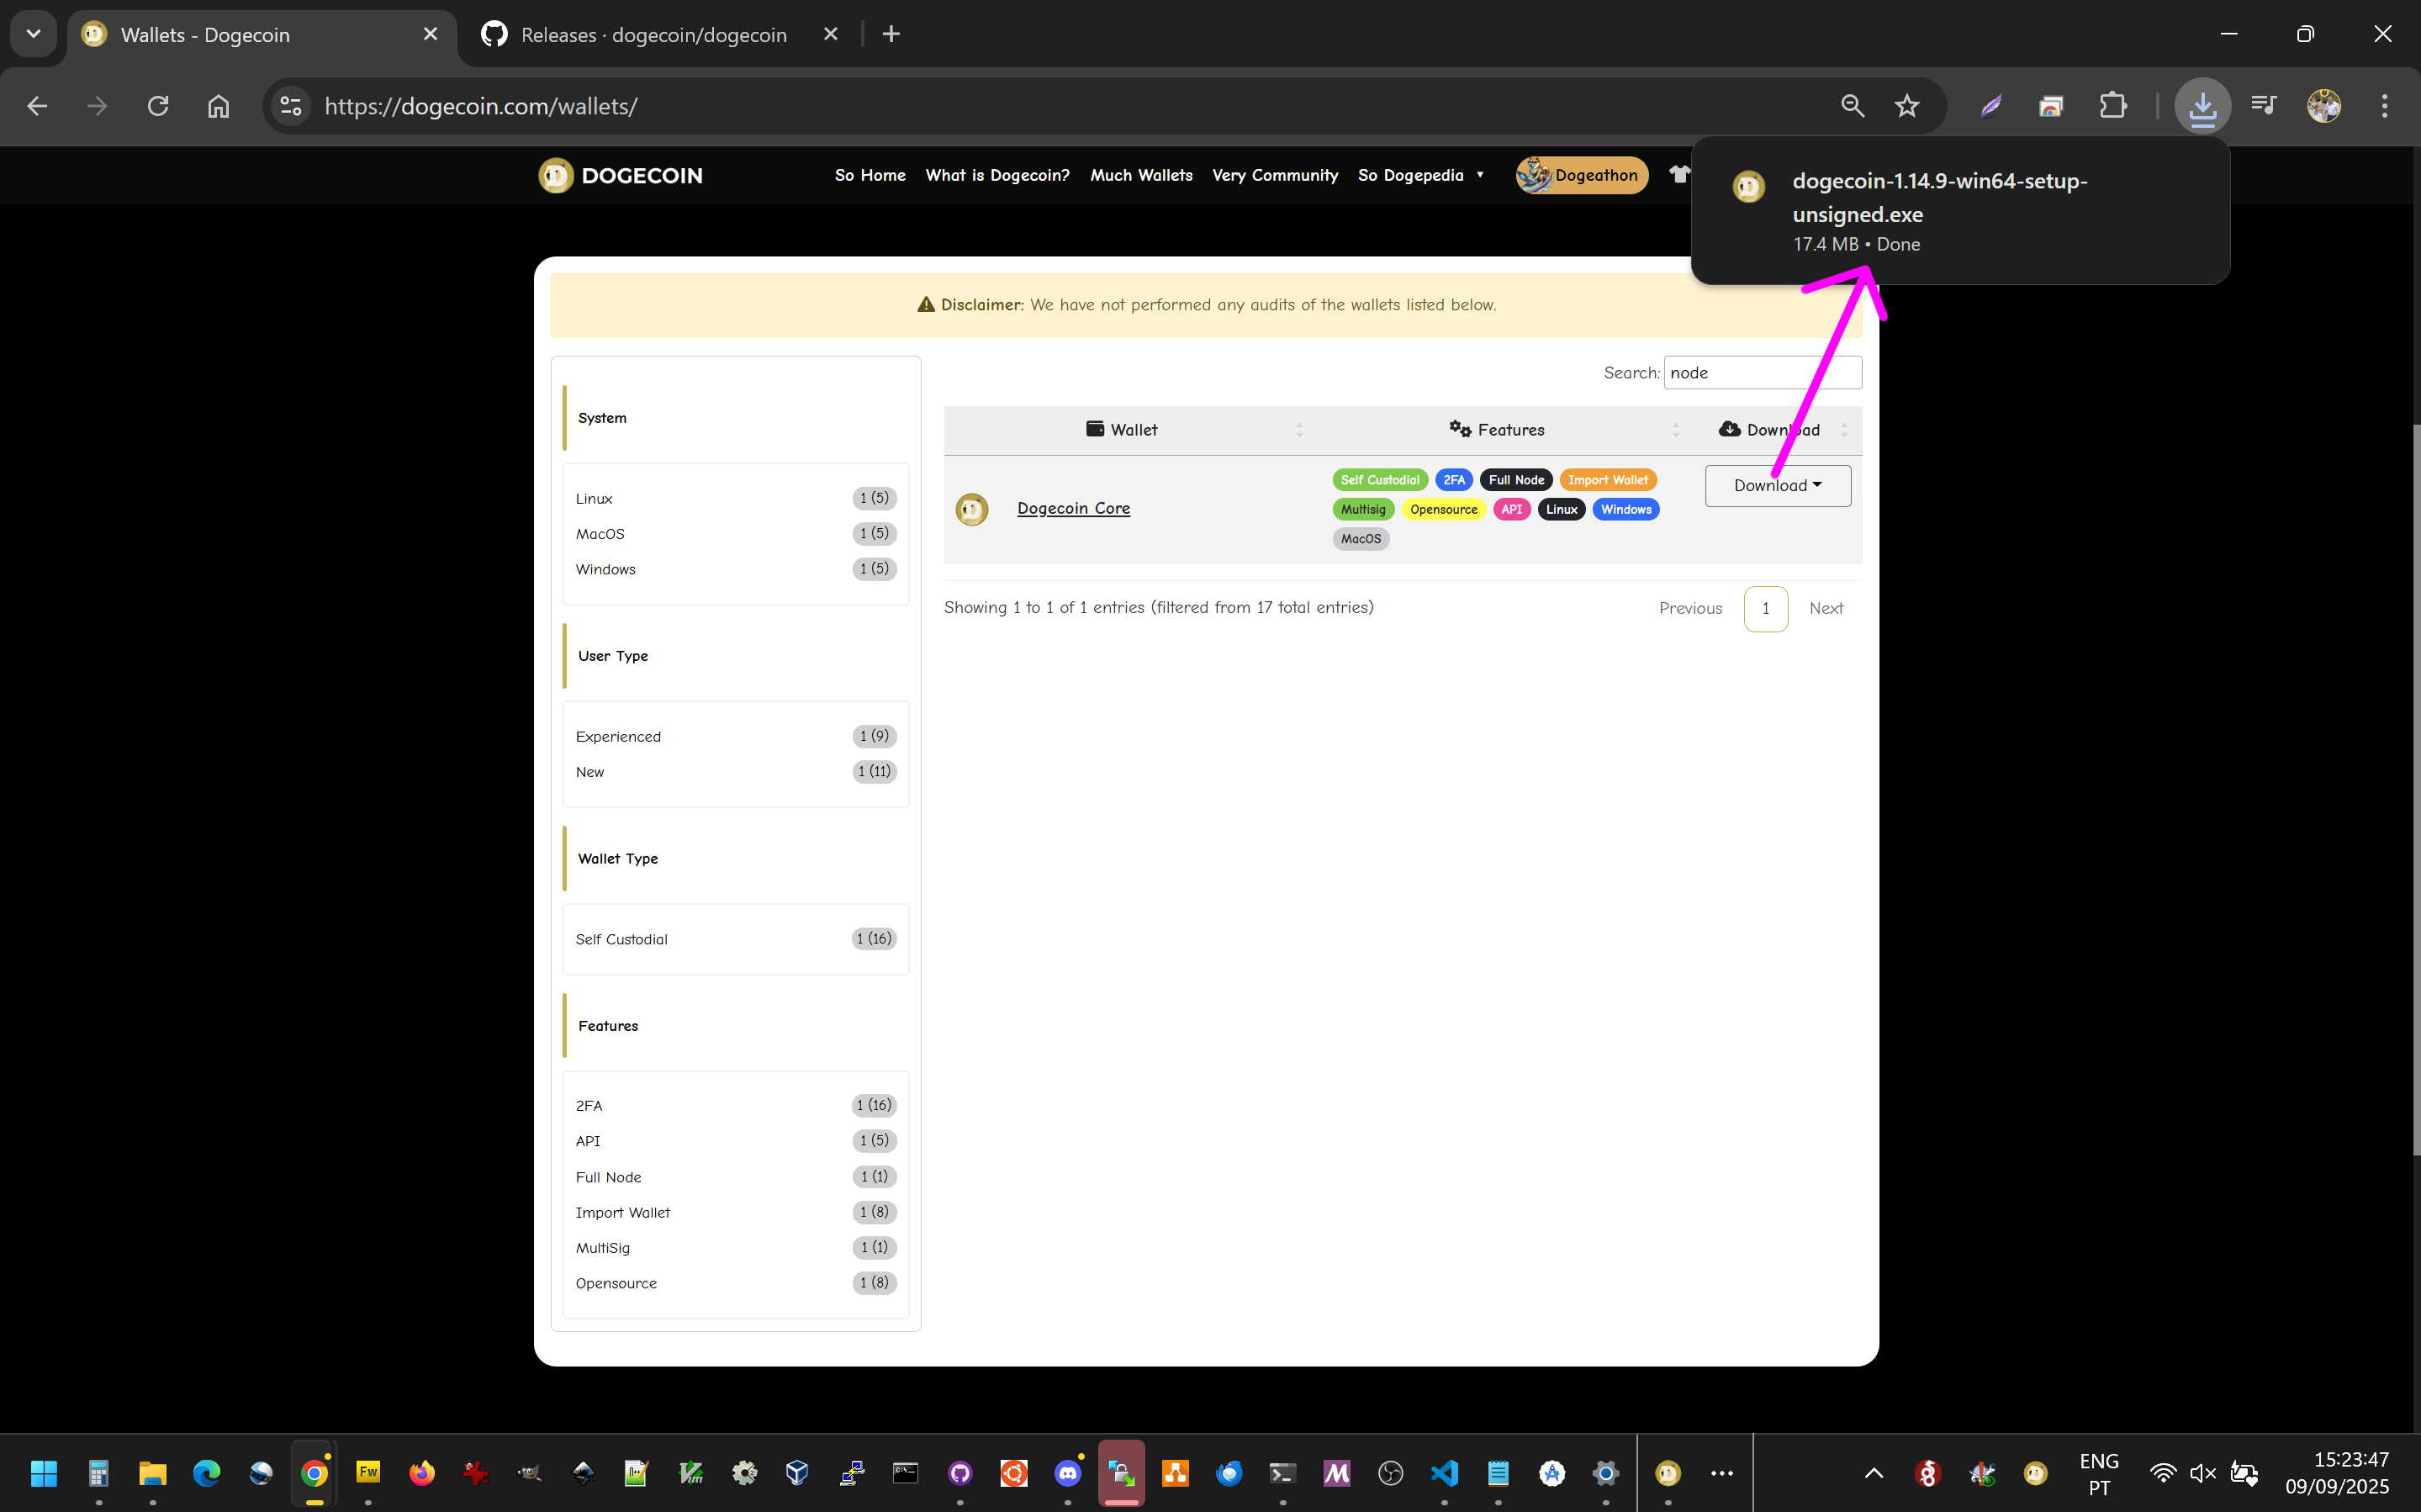Image resolution: width=2421 pixels, height=1512 pixels.
Task: Filter by MacOS system
Action: (735, 534)
